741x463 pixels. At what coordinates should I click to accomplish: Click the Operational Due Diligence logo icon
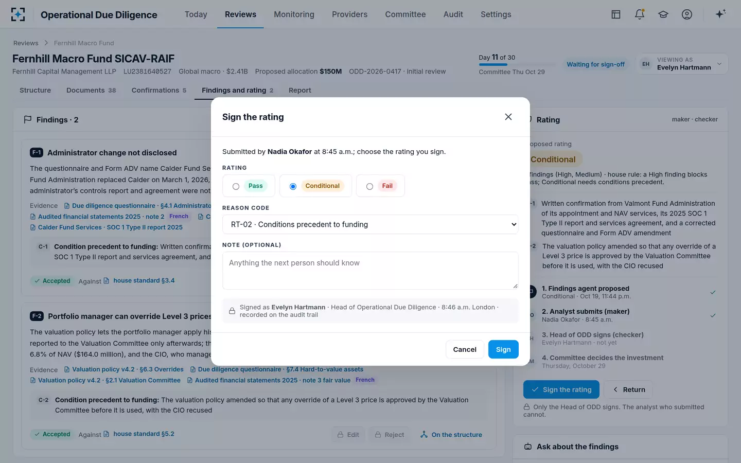pos(18,14)
